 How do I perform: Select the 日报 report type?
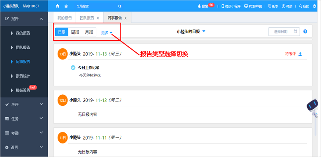tap(62, 32)
